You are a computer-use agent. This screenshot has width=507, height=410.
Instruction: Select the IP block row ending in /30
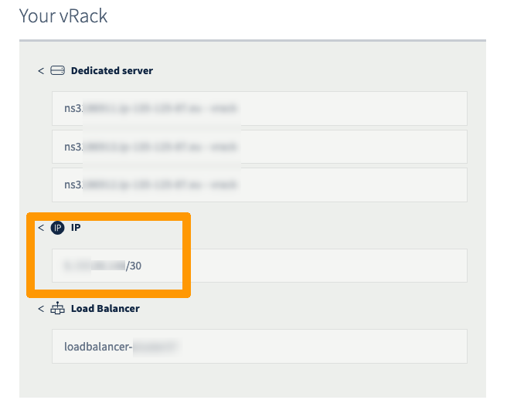tap(259, 266)
